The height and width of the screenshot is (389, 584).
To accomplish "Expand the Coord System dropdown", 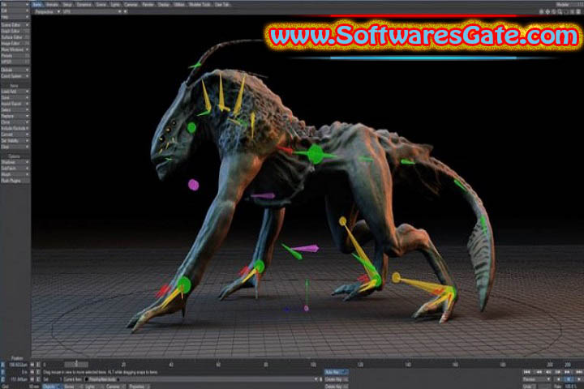I will (15, 76).
